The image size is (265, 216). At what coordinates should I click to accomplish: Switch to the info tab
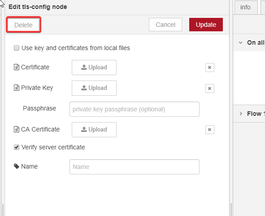(x=246, y=7)
